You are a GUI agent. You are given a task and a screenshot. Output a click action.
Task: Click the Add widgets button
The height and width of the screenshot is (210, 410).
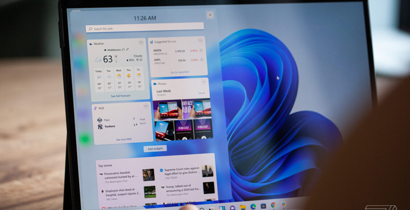[155, 149]
